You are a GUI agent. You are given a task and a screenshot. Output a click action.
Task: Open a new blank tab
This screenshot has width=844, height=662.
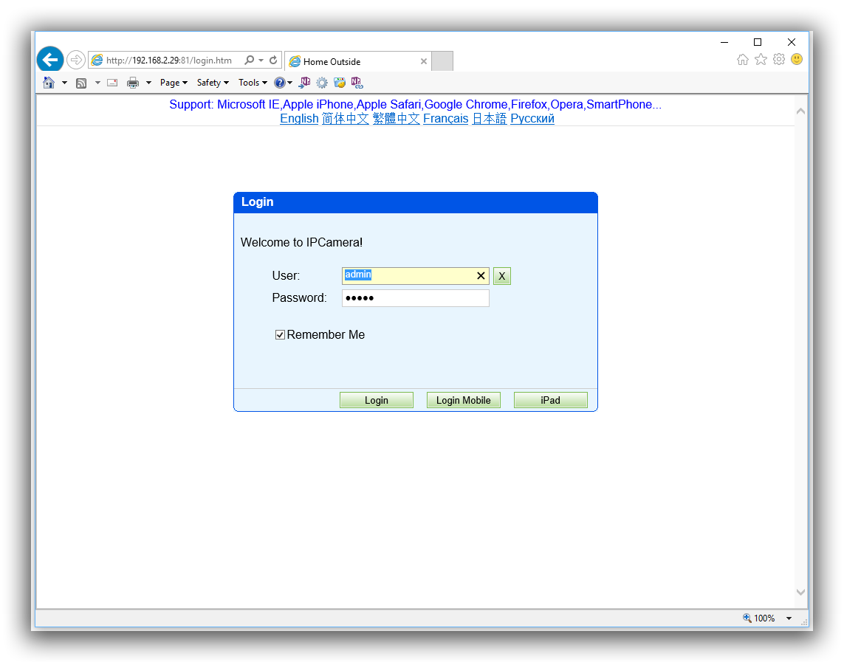[442, 61]
